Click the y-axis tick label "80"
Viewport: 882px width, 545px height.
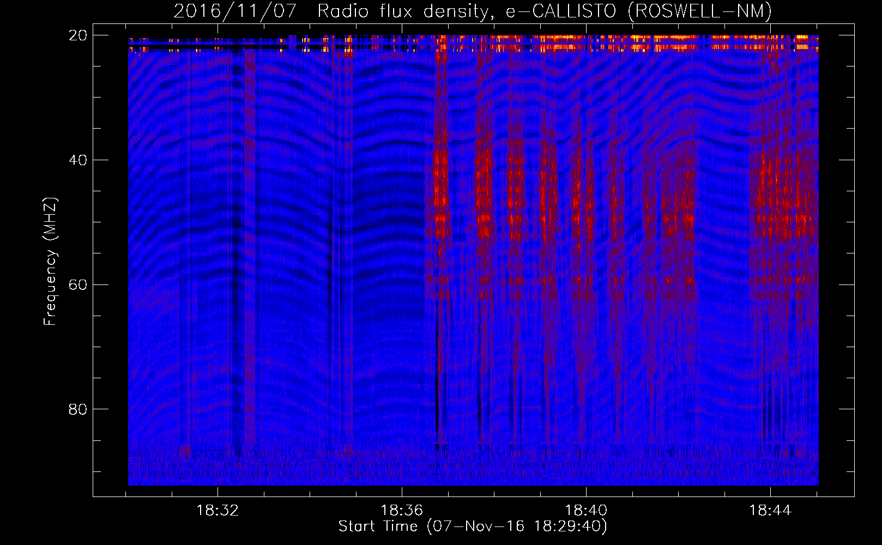[78, 409]
